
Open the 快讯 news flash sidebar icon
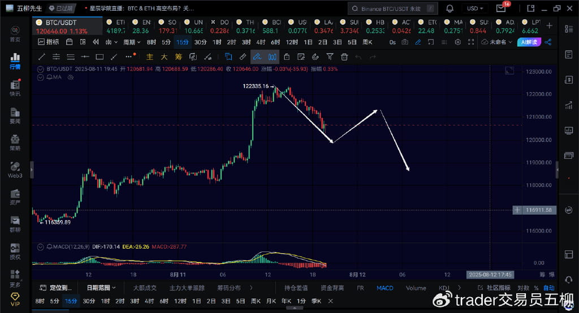point(15,88)
